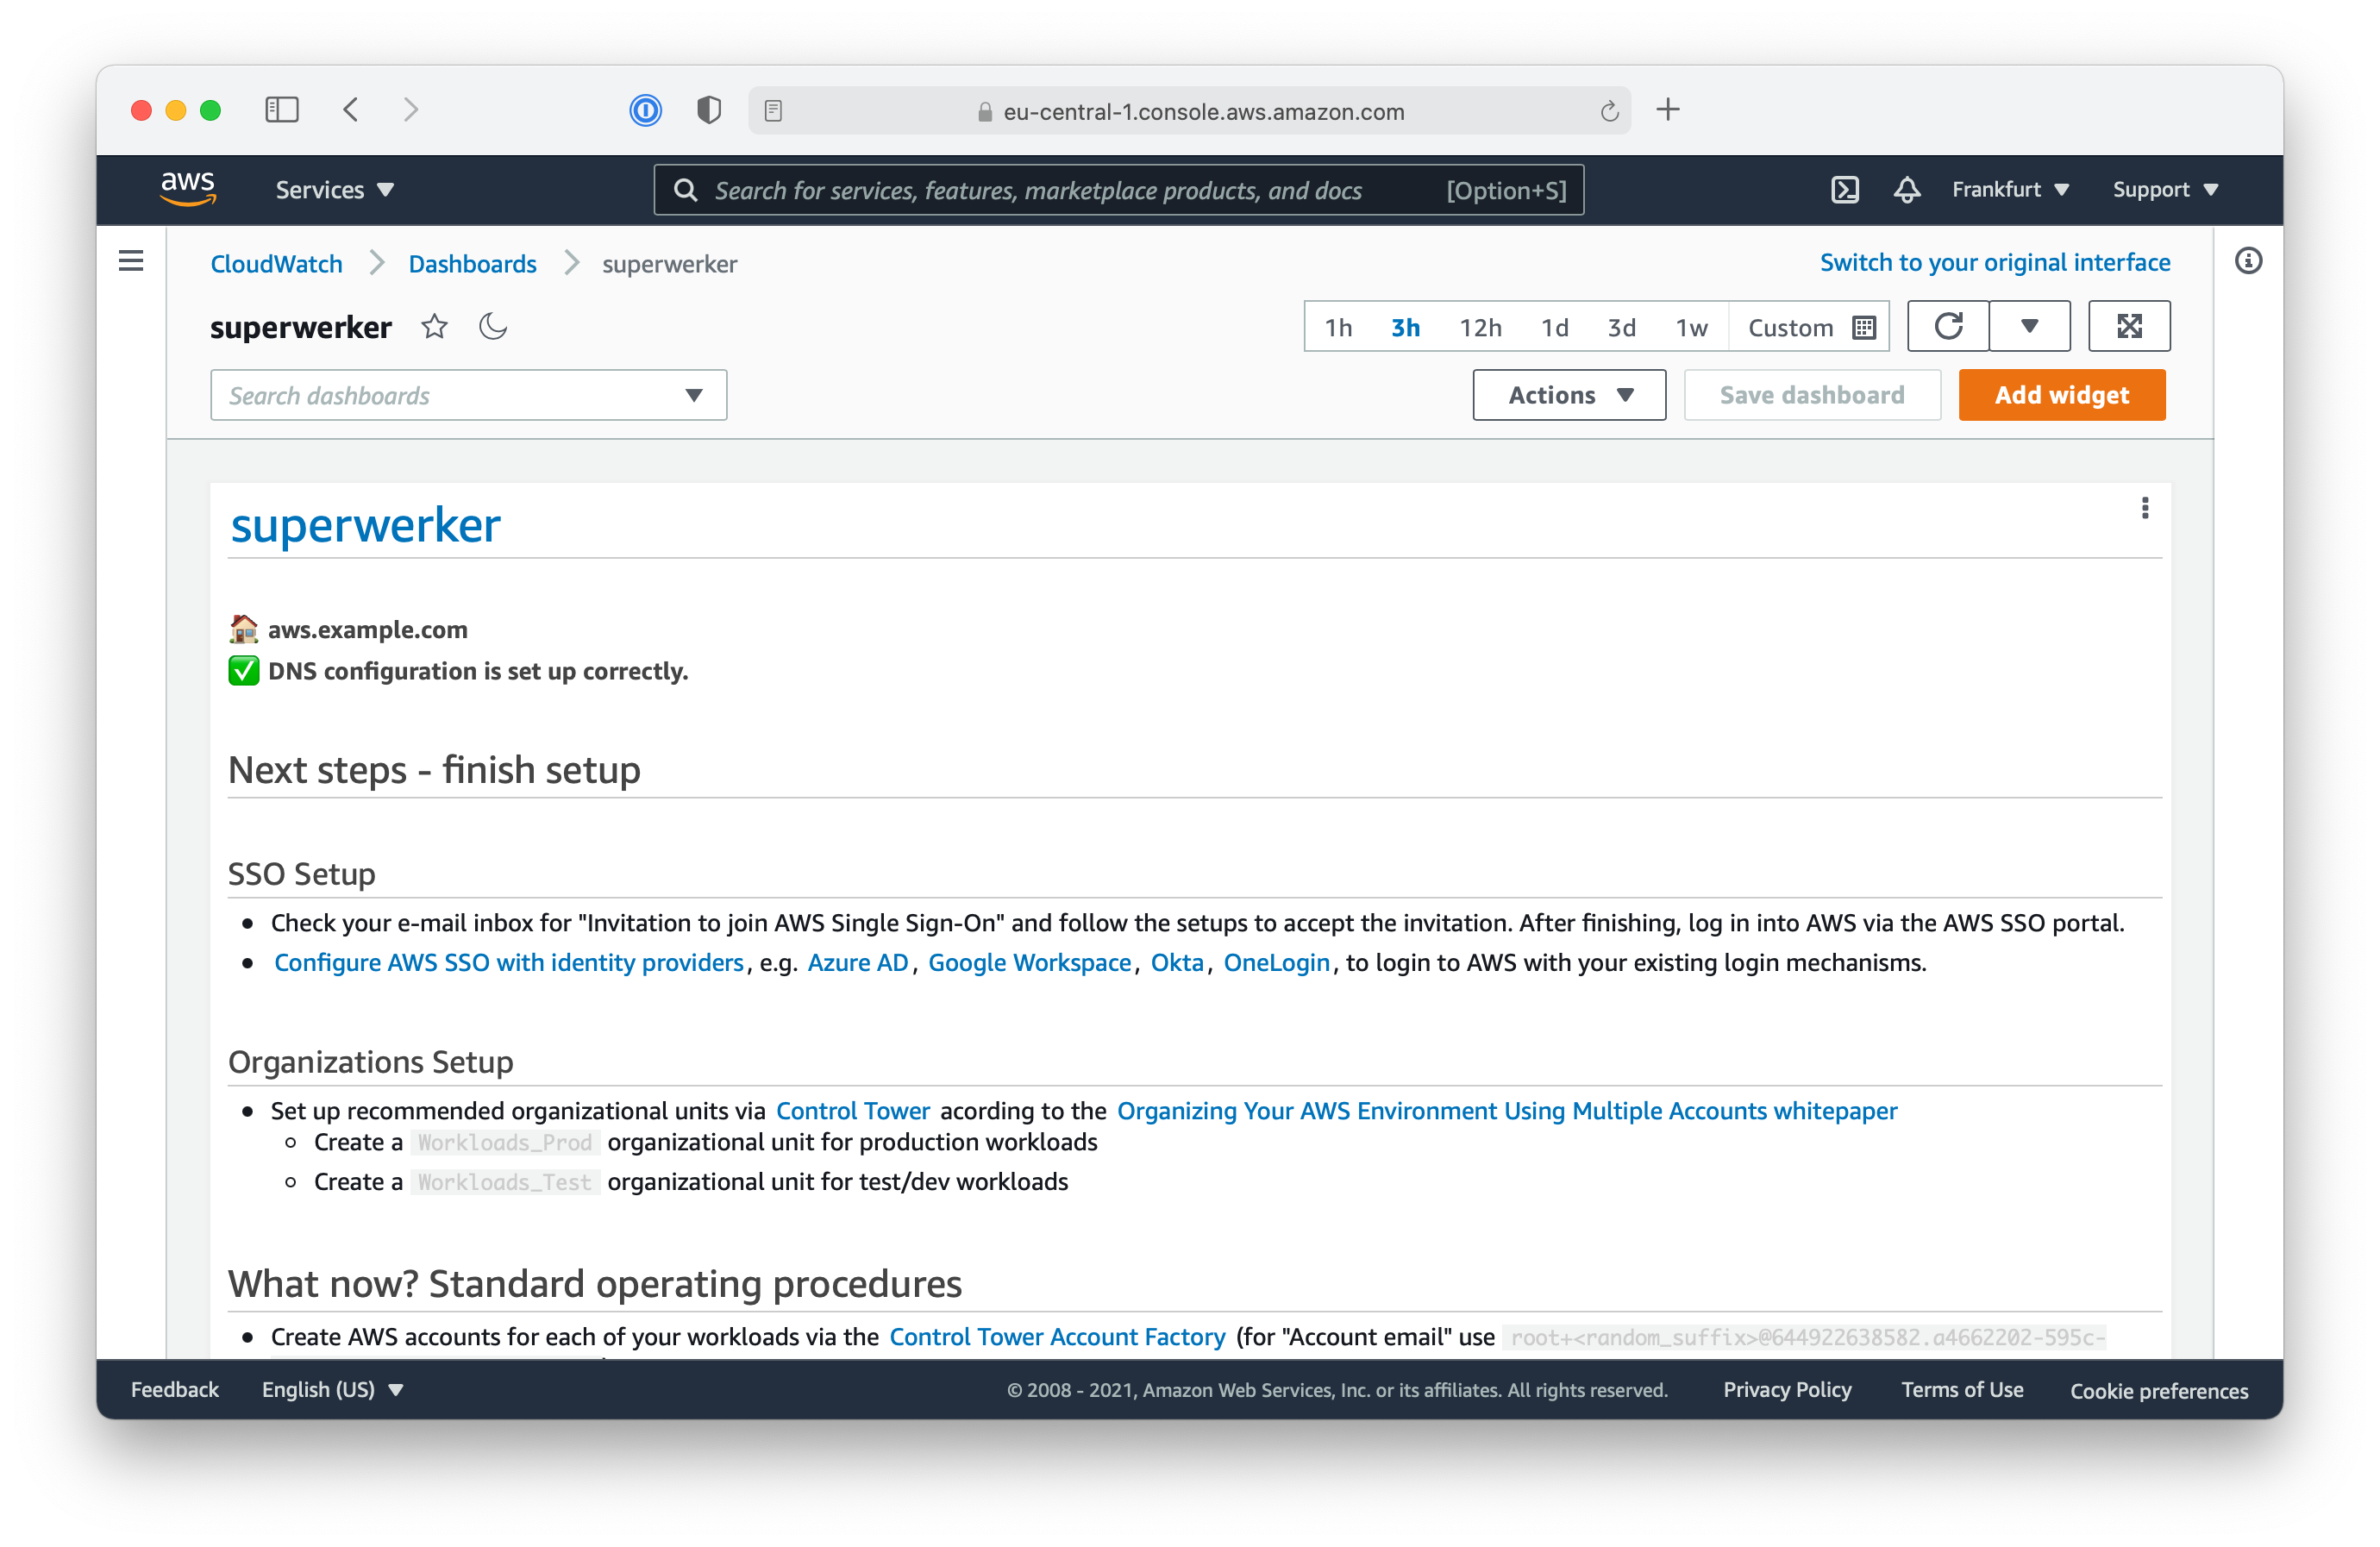The height and width of the screenshot is (1547, 2380).
Task: Select the 1d time range
Action: coord(1554,327)
